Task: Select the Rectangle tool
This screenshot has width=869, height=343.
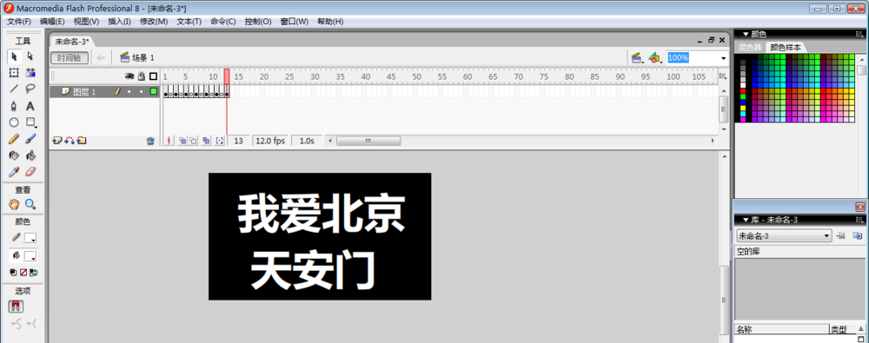Action: click(x=30, y=122)
